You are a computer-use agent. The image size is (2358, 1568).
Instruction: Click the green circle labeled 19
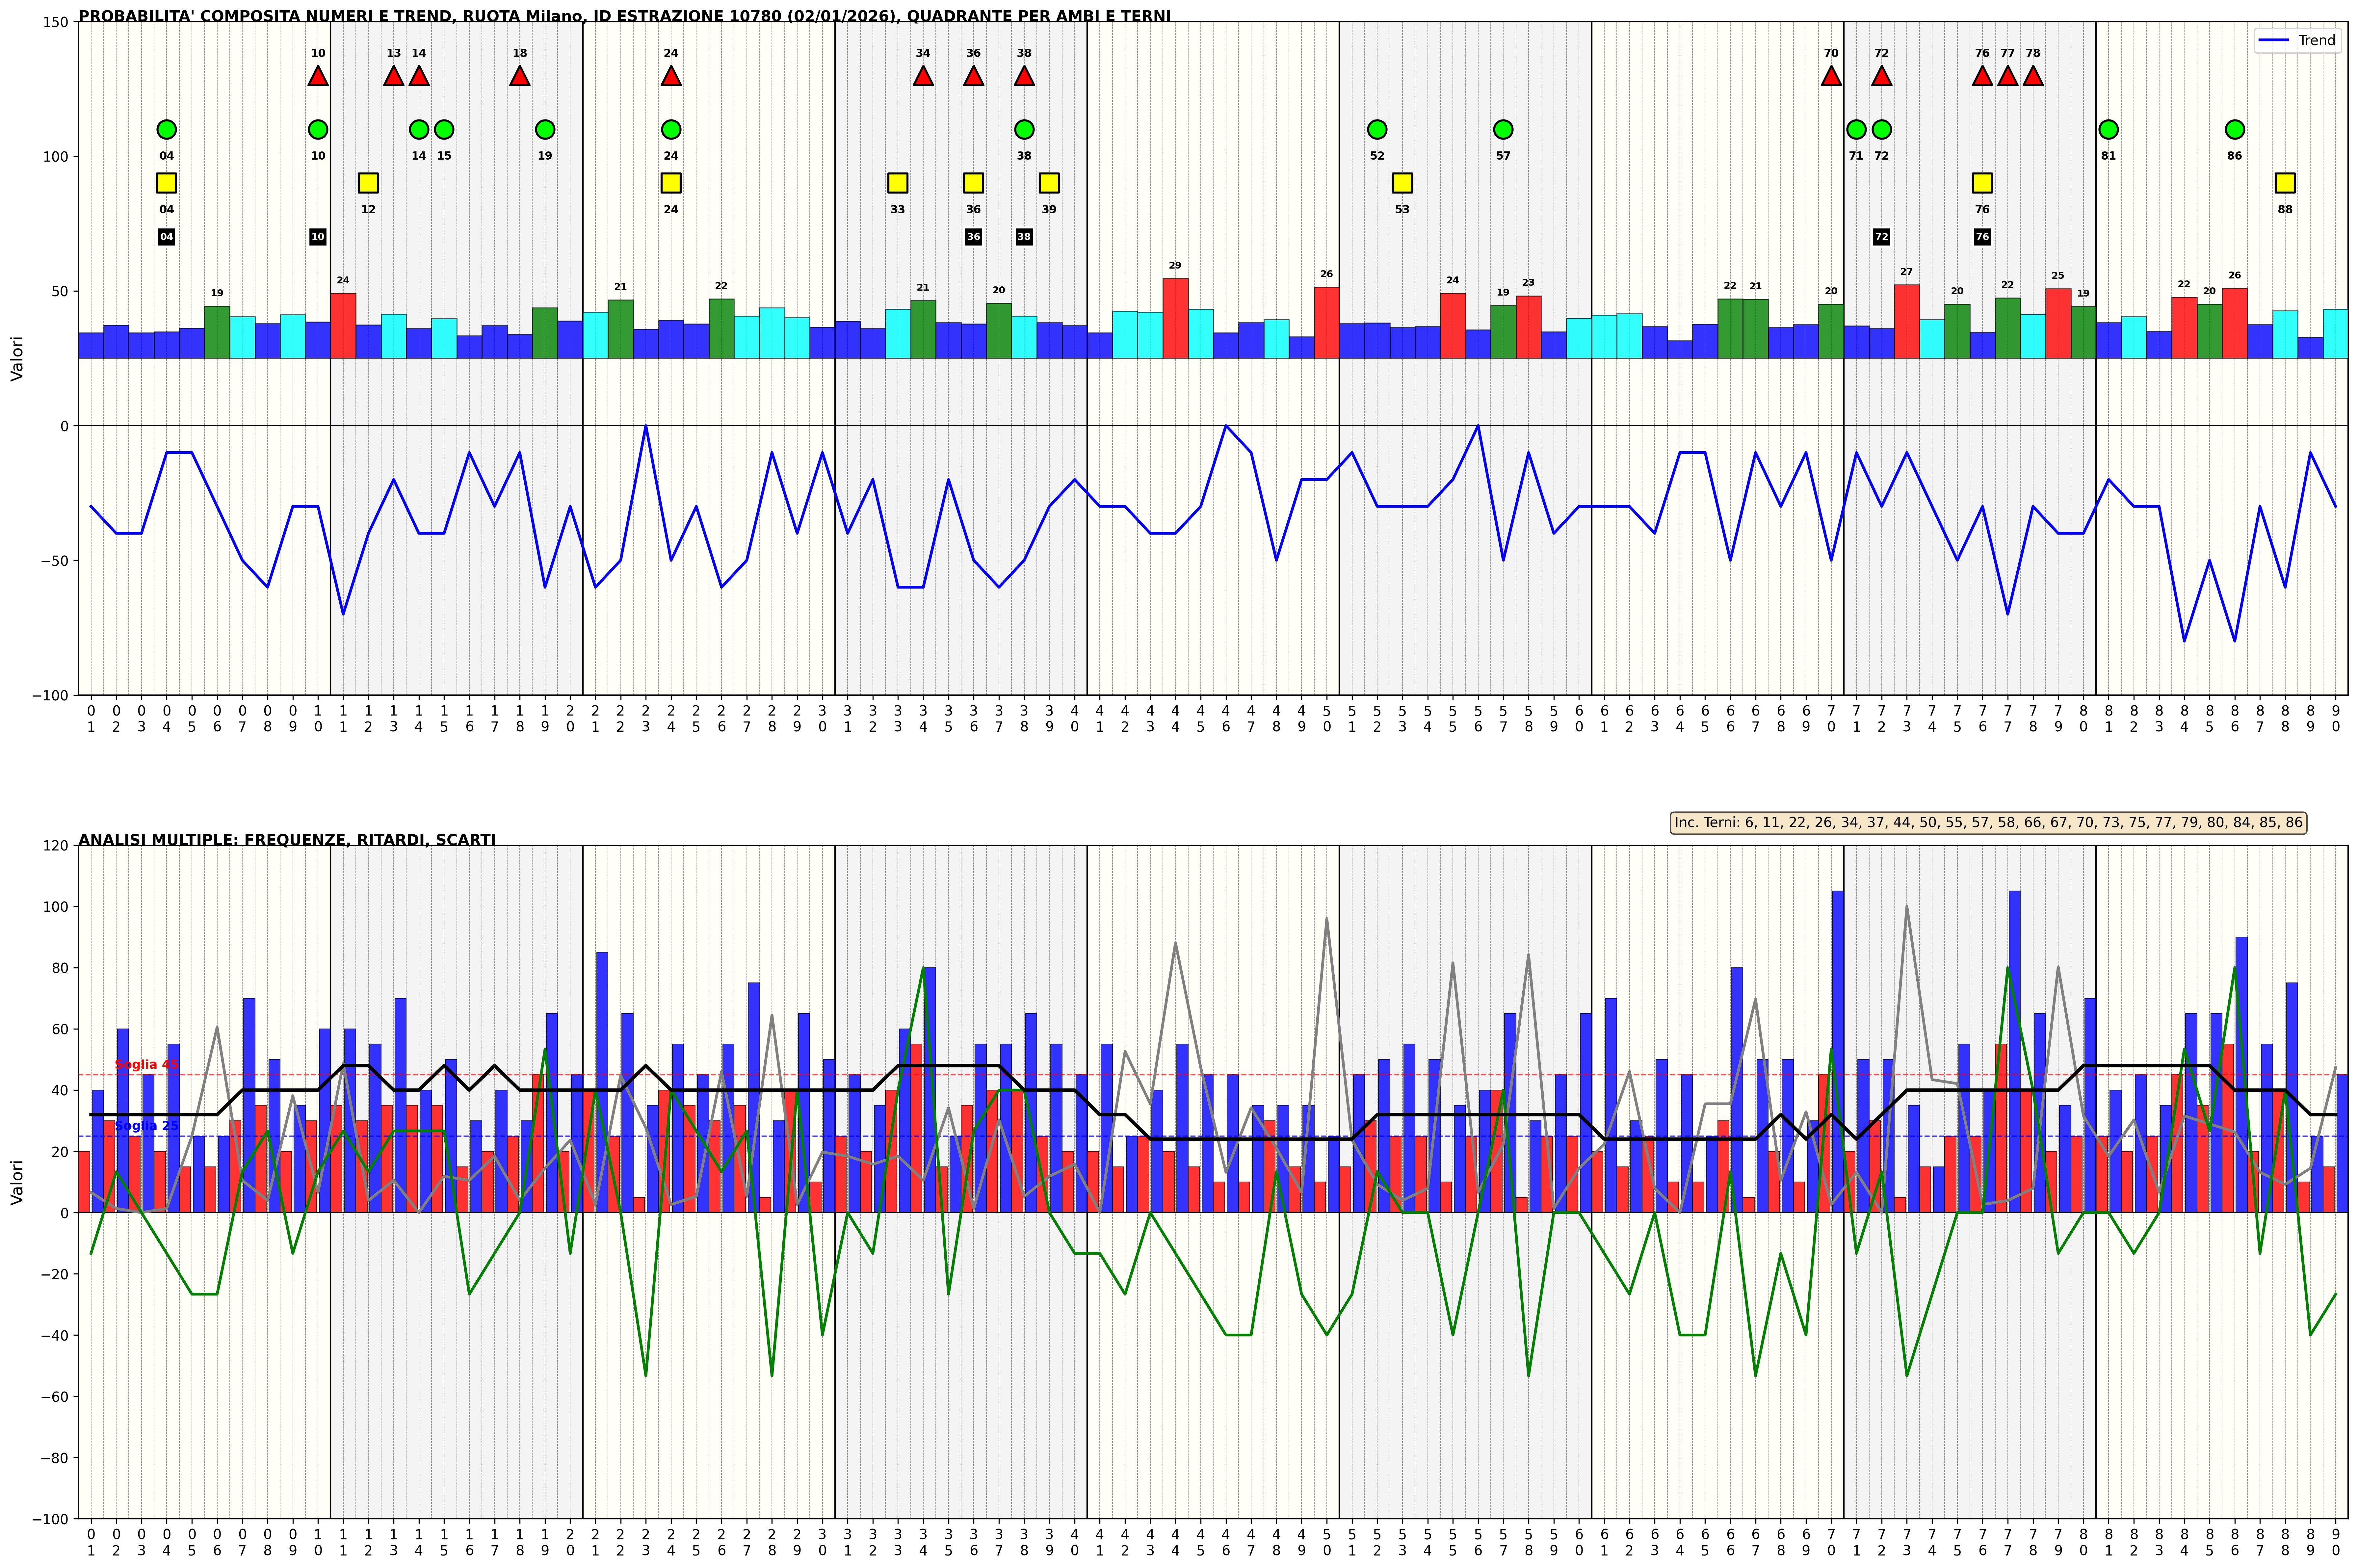(x=545, y=129)
